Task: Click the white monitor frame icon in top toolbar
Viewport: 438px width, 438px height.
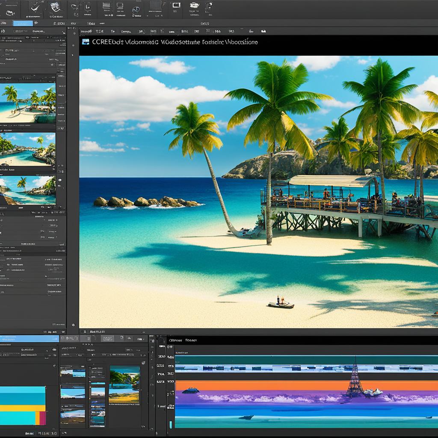Action: tap(176, 5)
